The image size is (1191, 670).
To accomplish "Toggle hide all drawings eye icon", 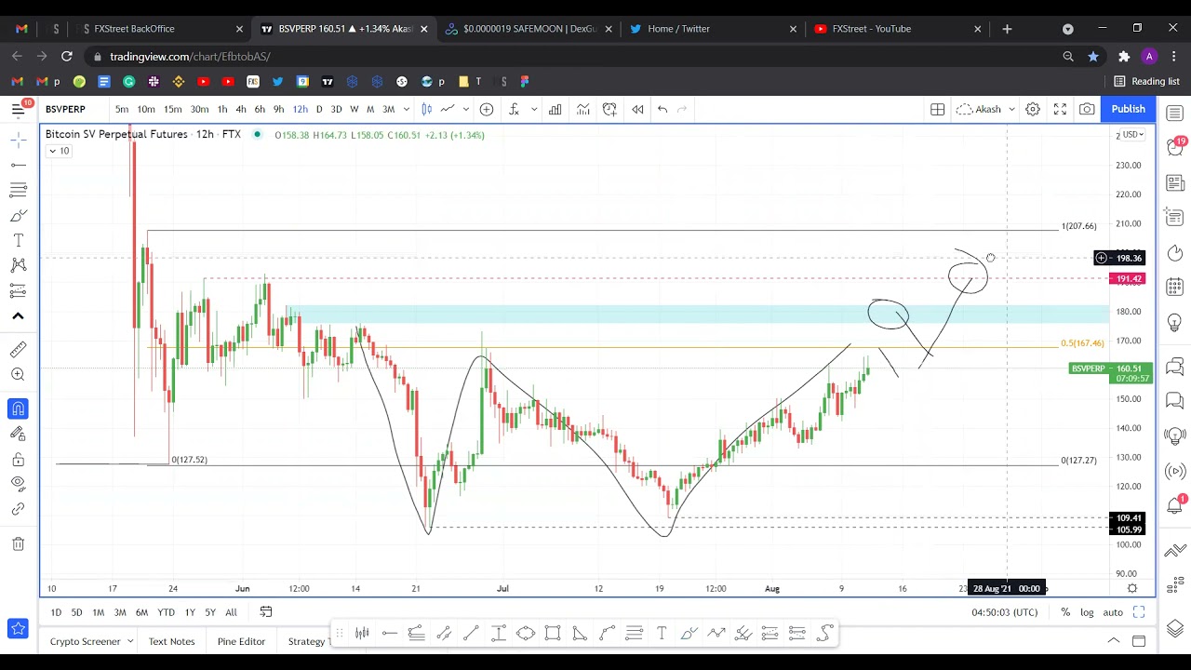I will (18, 484).
